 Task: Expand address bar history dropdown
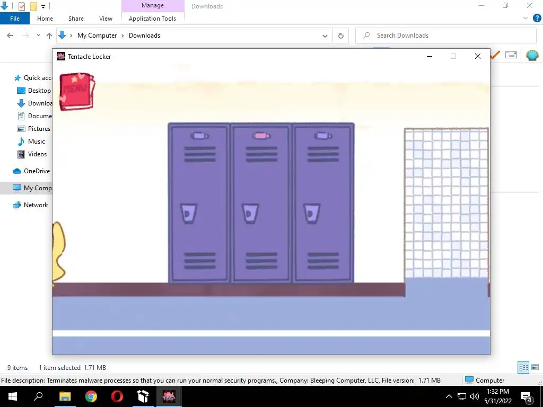(x=325, y=36)
